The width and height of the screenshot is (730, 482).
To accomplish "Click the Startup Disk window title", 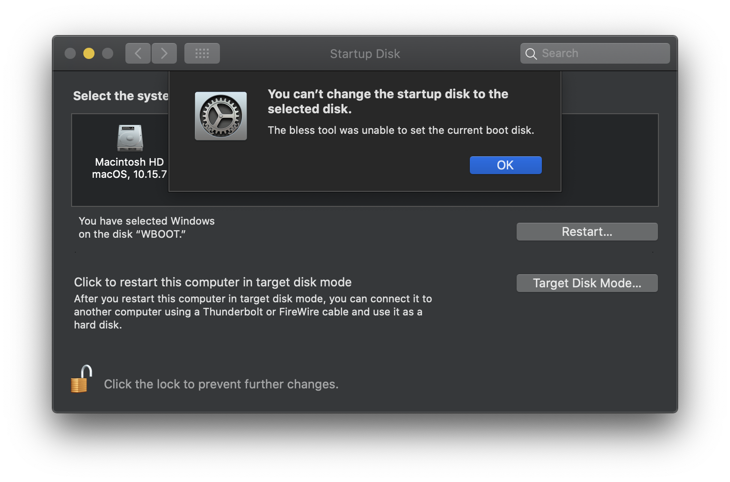I will point(365,53).
